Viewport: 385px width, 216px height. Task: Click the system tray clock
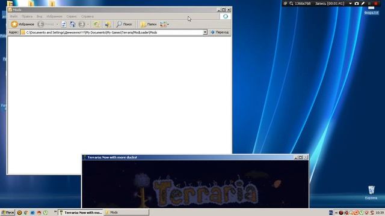(x=380, y=212)
